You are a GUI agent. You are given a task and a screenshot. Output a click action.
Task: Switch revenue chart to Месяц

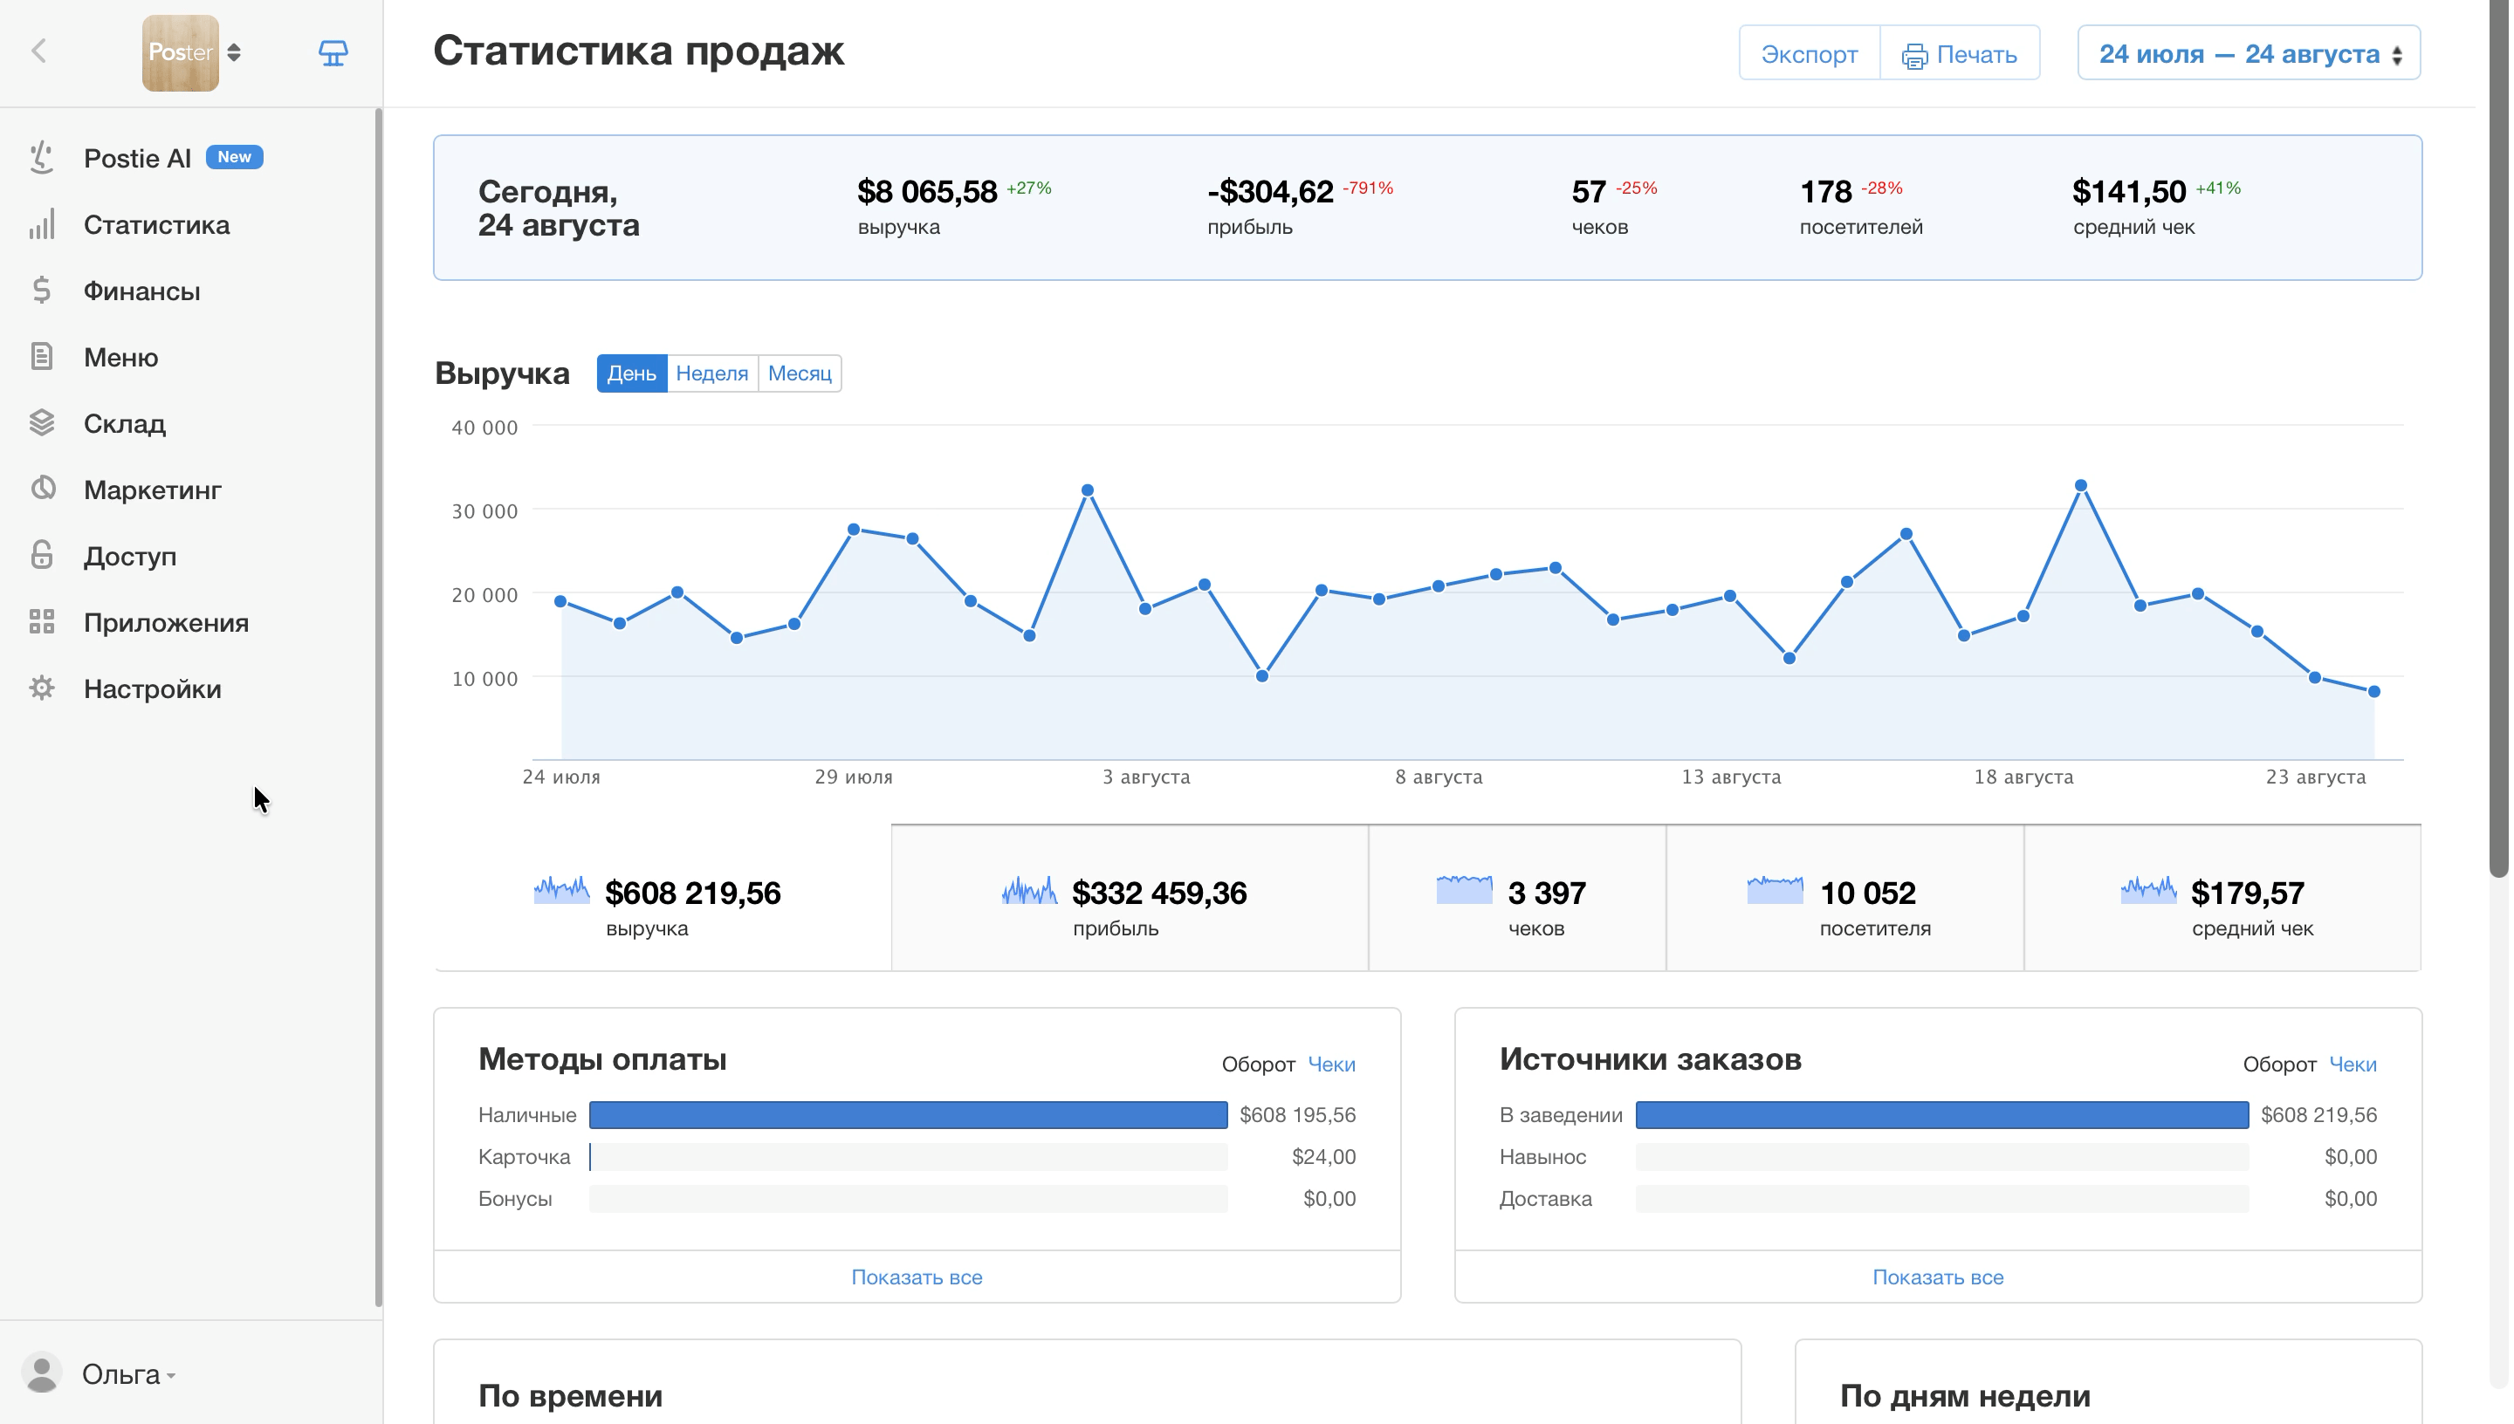tap(800, 373)
